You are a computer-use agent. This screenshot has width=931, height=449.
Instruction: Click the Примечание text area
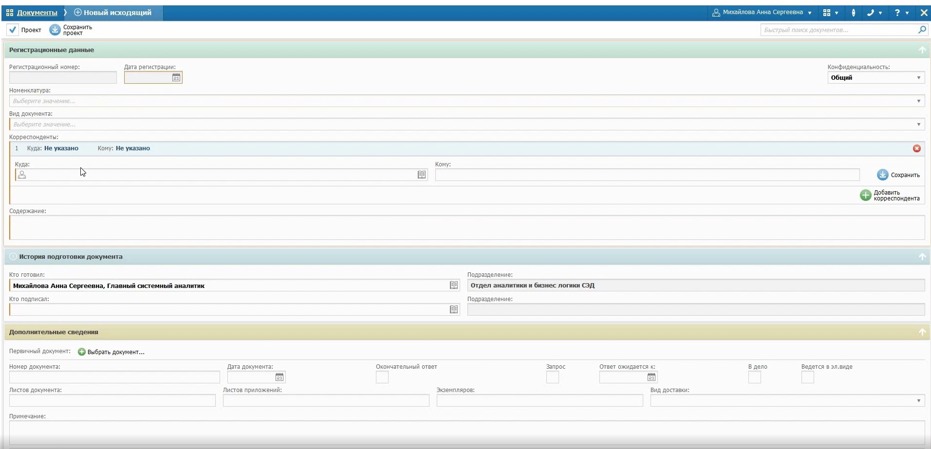tap(467, 432)
